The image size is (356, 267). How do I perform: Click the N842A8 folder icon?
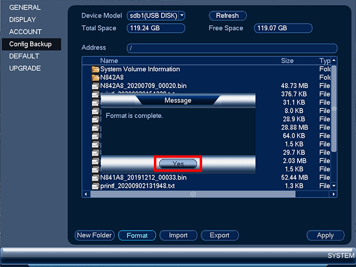coord(96,78)
